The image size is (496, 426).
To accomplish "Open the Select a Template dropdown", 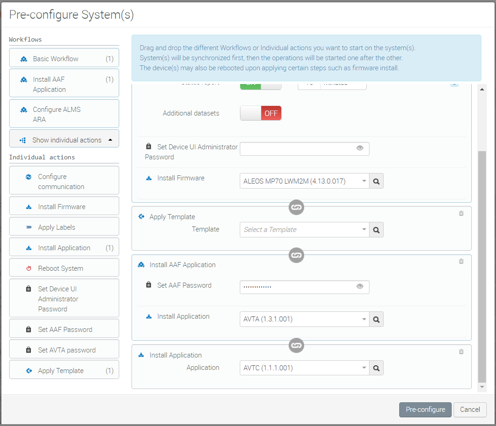I will tap(304, 230).
